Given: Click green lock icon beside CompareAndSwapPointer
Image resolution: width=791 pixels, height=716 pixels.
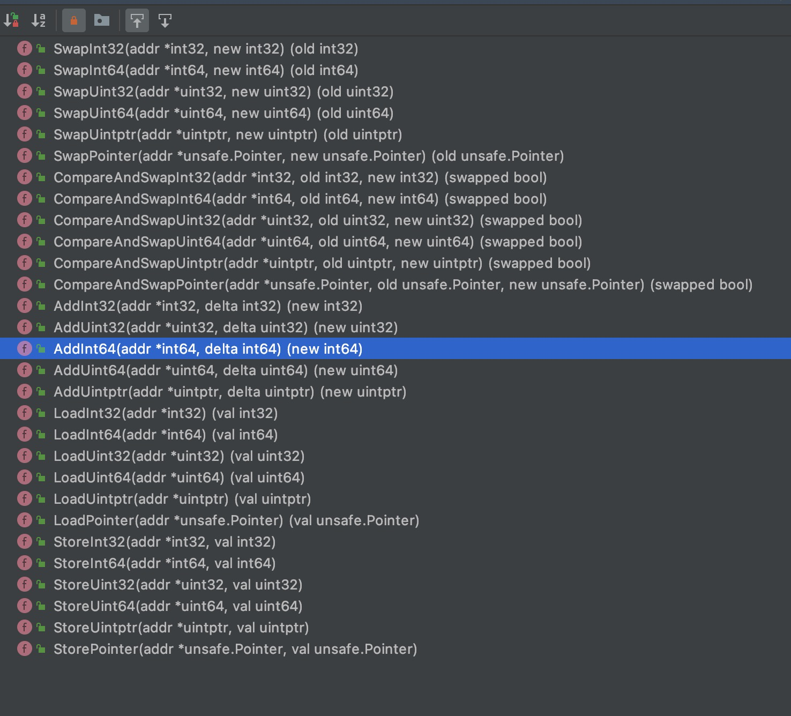Looking at the screenshot, I should coord(41,285).
